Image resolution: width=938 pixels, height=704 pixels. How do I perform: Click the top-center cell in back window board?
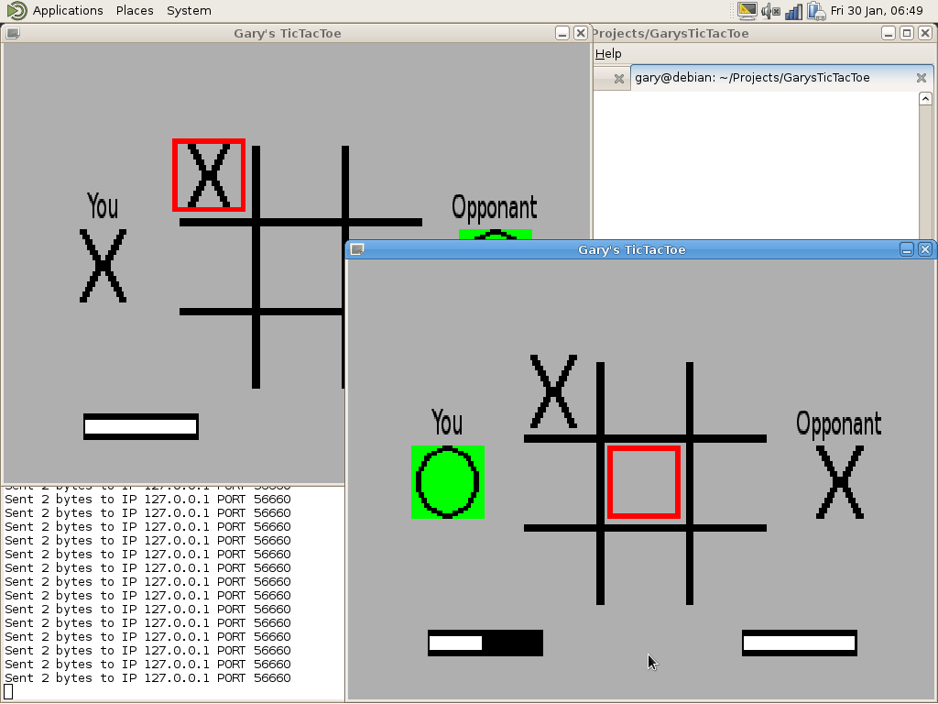tap(300, 182)
